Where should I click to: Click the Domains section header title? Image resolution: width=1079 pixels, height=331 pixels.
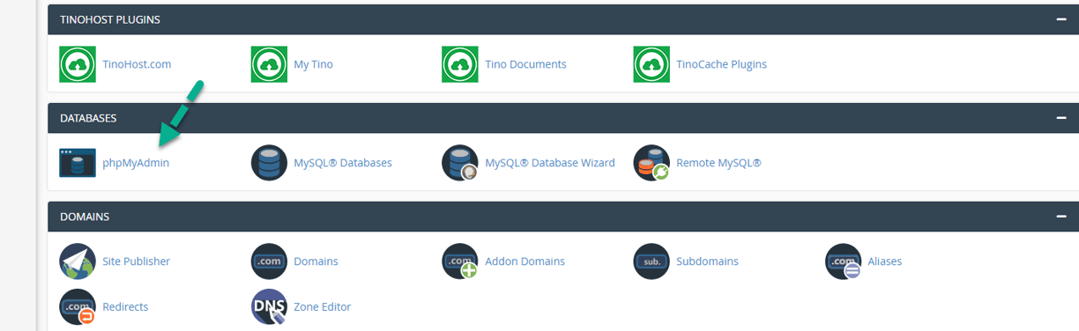click(x=85, y=217)
